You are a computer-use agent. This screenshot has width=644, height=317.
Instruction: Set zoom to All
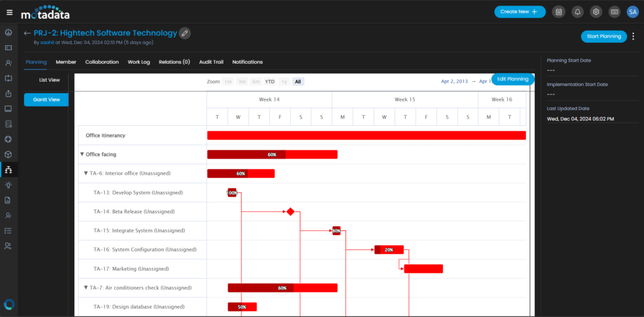(x=297, y=82)
